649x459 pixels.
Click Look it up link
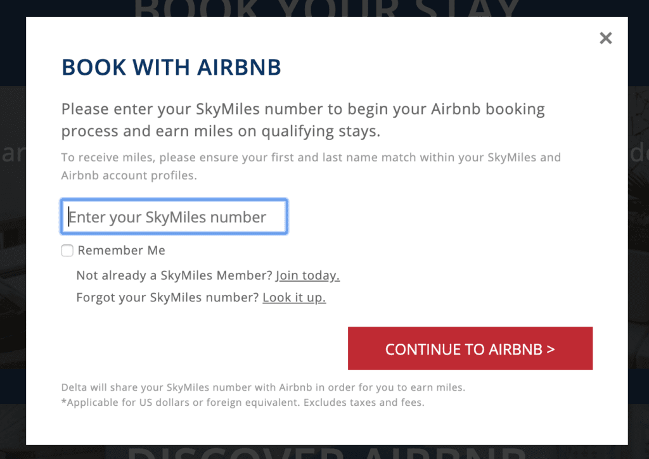[293, 297]
